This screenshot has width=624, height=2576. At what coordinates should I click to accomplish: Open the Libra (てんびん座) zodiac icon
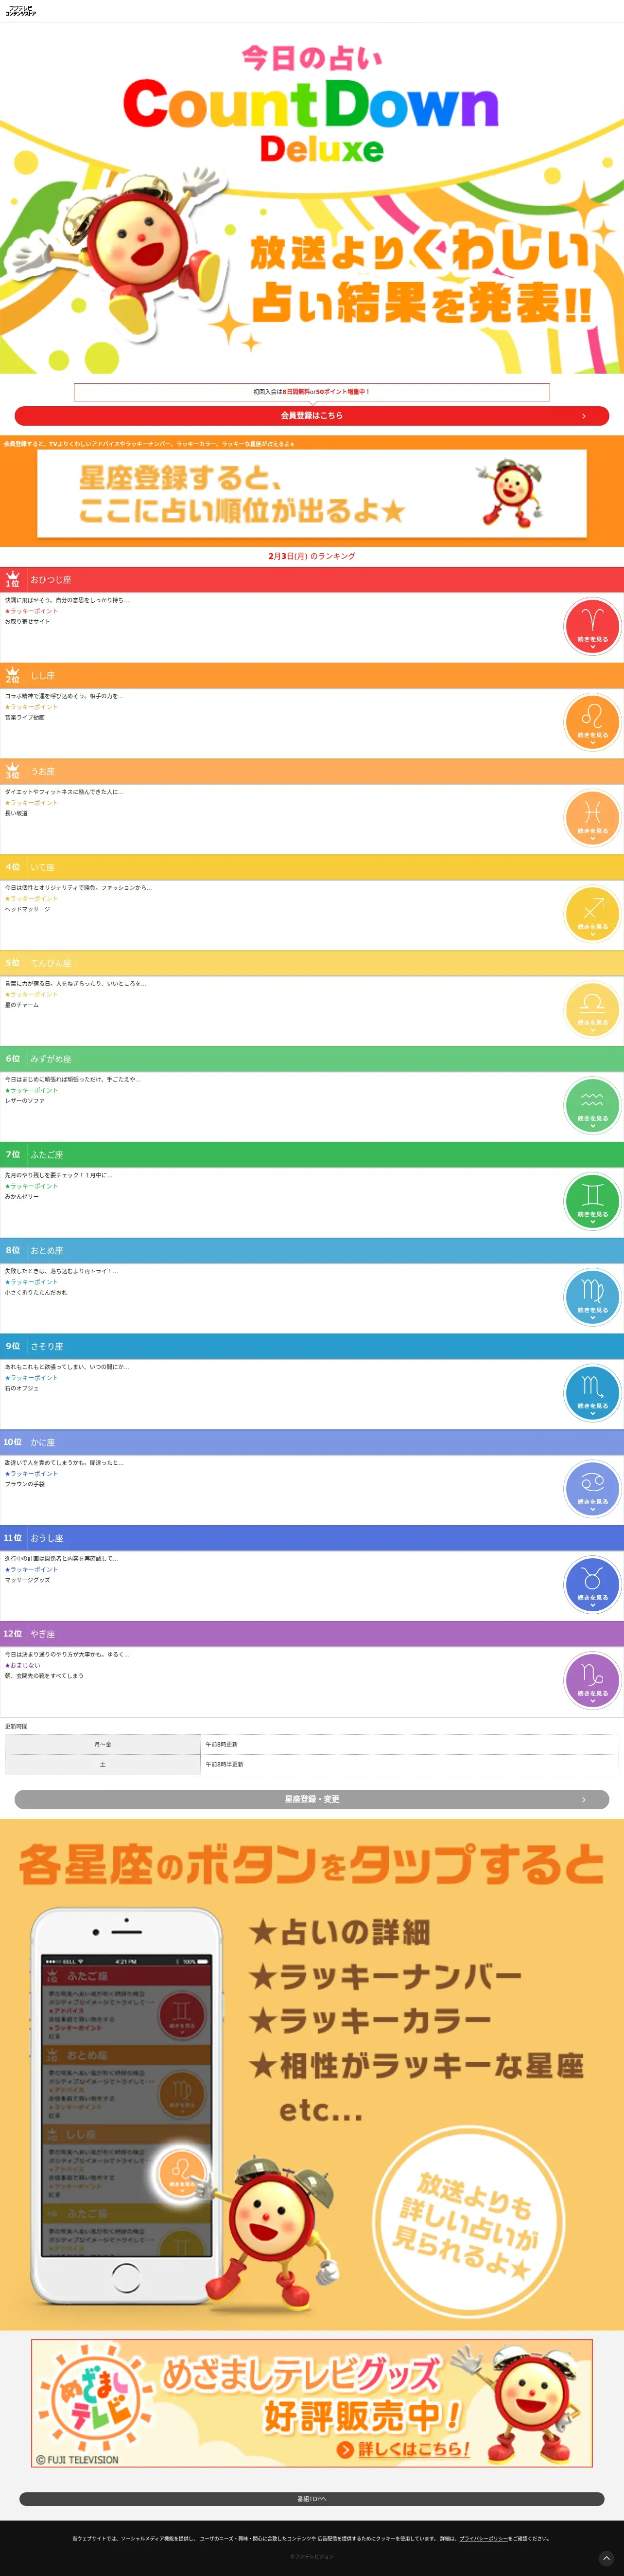pos(592,1010)
